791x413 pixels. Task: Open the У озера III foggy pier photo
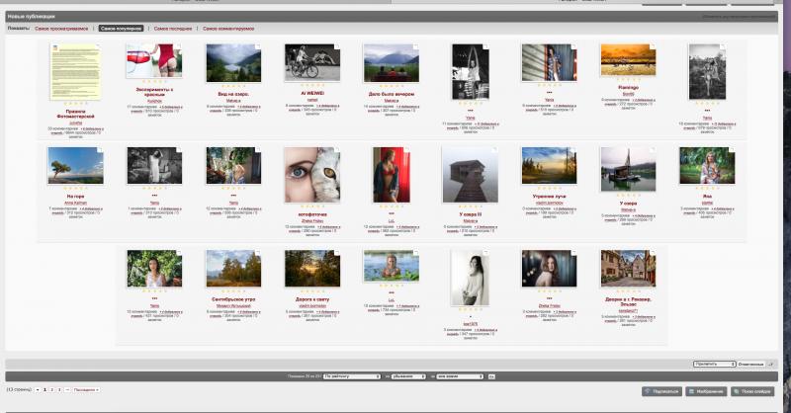(471, 175)
